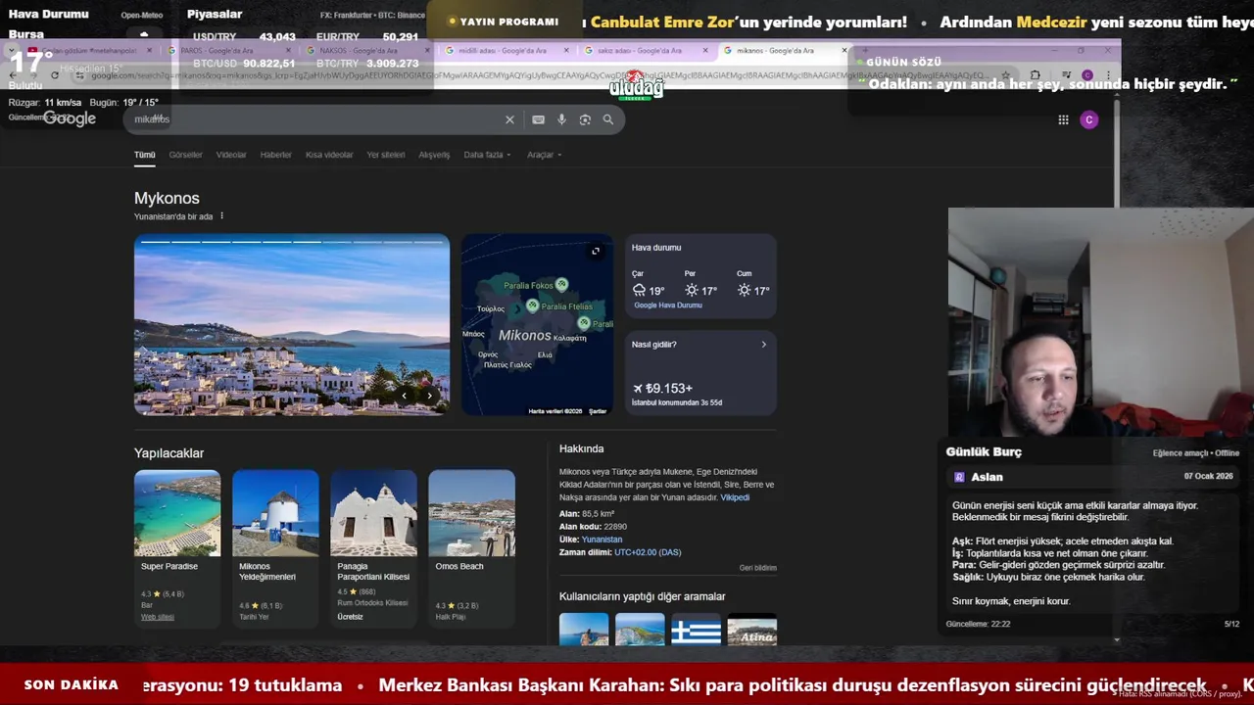The height and width of the screenshot is (705, 1254).
Task: Clear the Google search box text
Action: coord(509,119)
